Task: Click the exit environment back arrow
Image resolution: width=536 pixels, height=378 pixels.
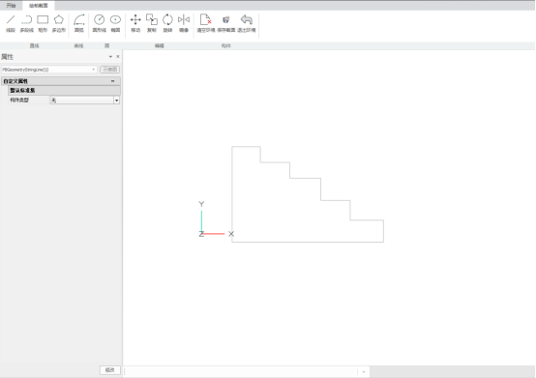Action: (247, 23)
